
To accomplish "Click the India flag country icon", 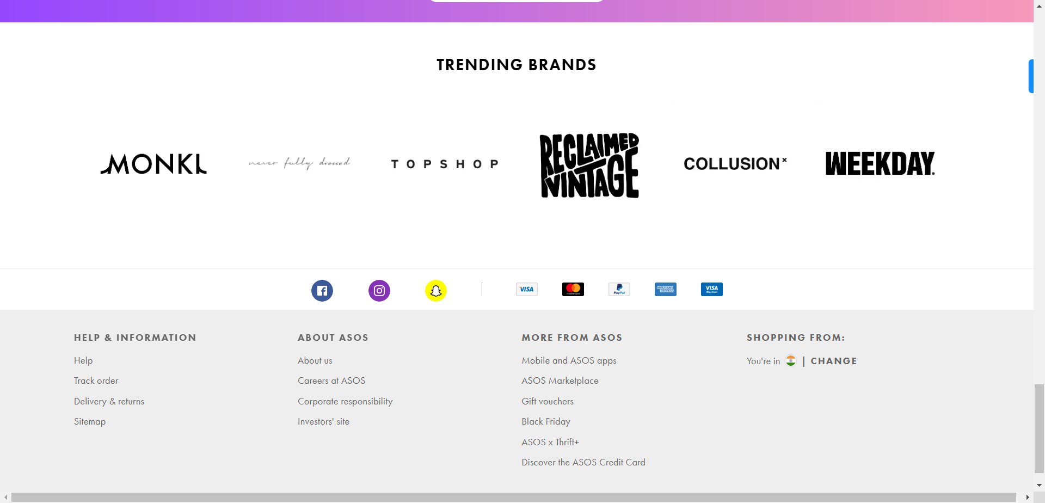I will (x=791, y=361).
